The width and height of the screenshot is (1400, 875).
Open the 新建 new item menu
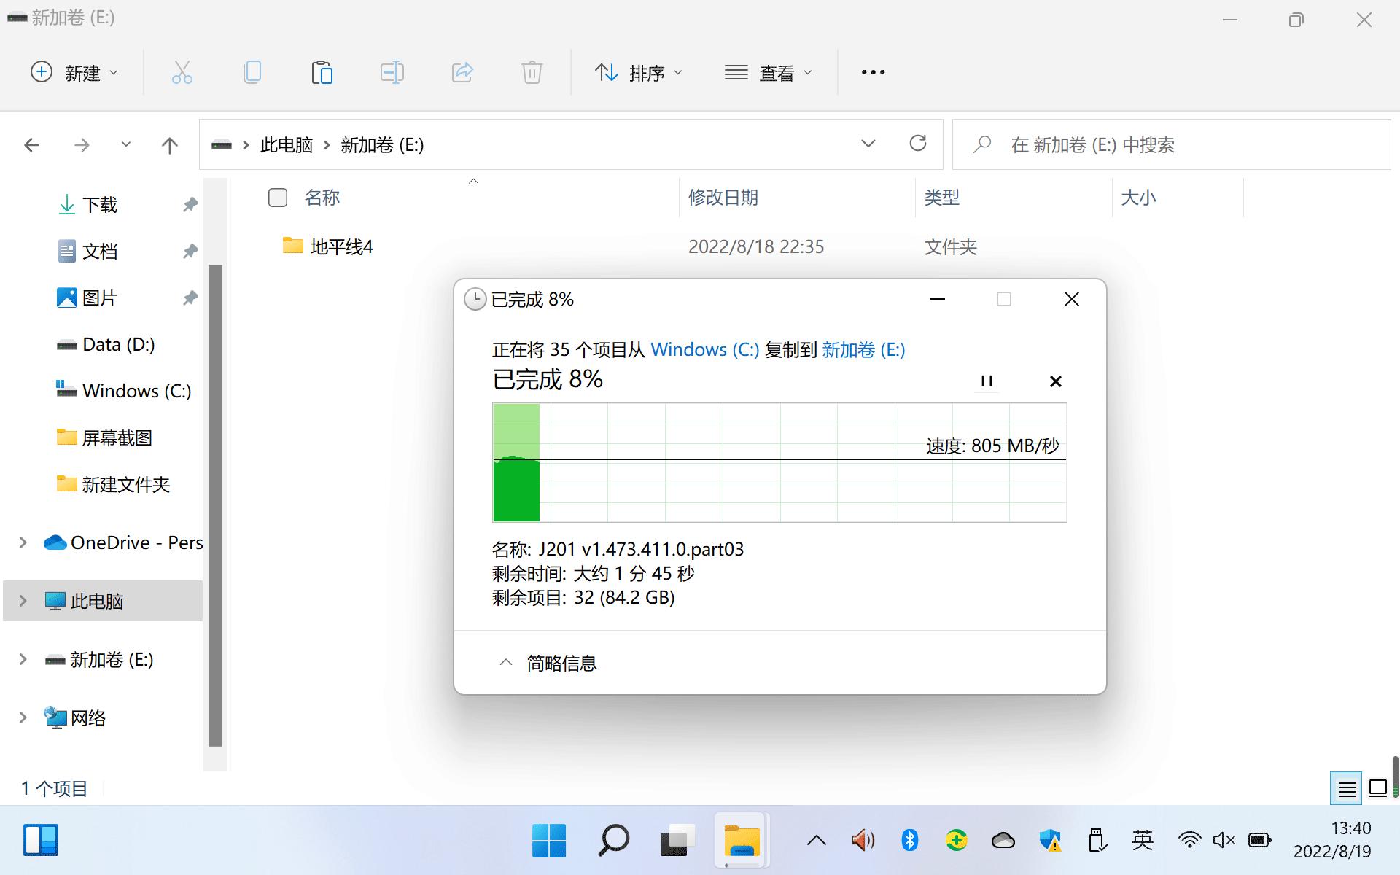click(x=74, y=72)
